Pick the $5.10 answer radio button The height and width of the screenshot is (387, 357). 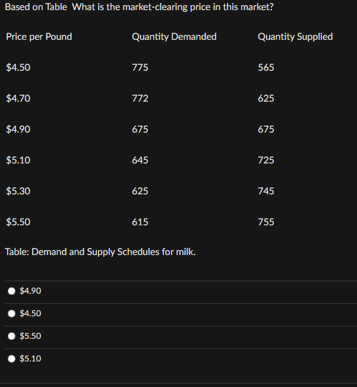click(x=12, y=358)
